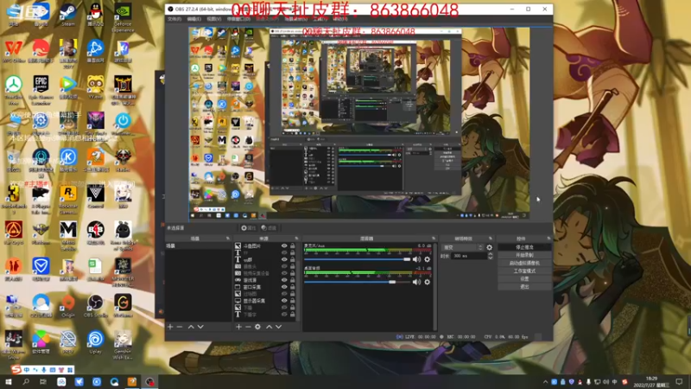Open mic/Aux audio settings gear
This screenshot has width=691, height=389.
pyautogui.click(x=427, y=259)
